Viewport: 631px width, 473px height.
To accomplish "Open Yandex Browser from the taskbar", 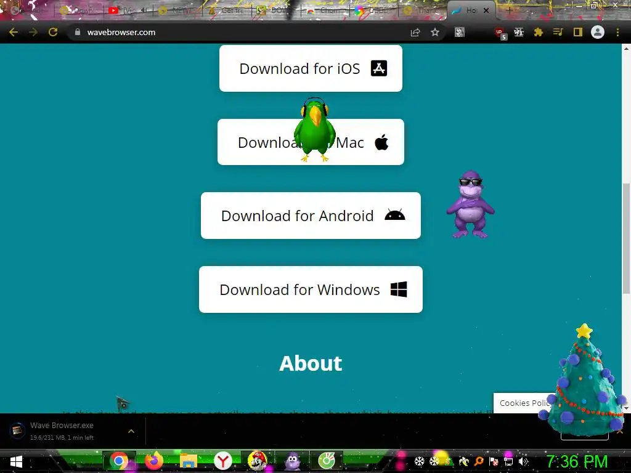I will pos(223,461).
